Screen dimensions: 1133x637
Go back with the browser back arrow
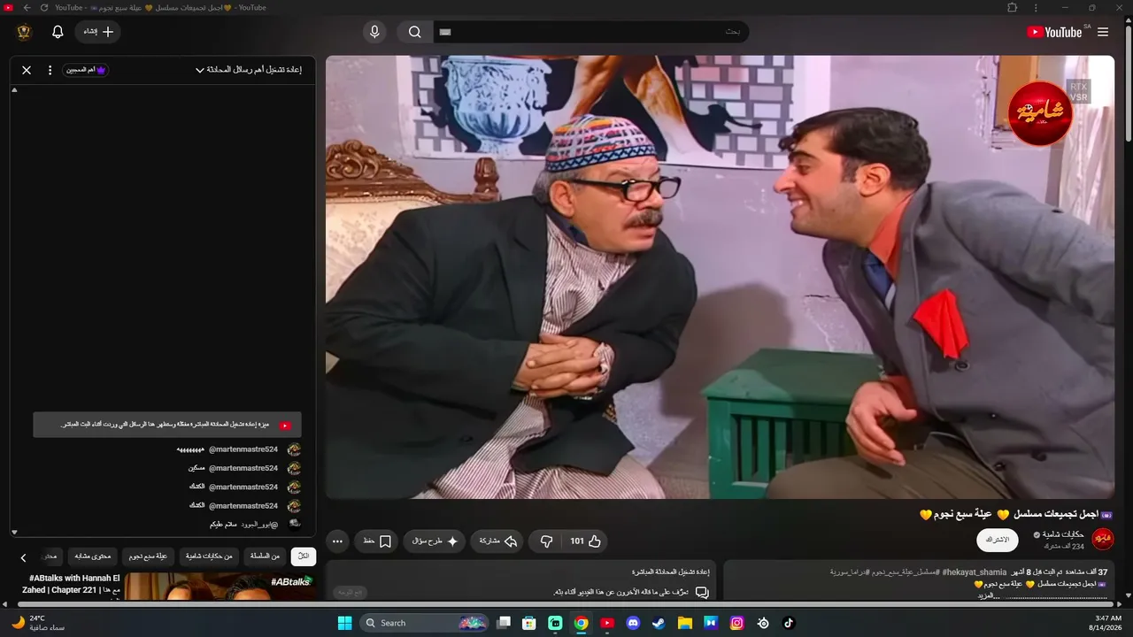pos(27,8)
